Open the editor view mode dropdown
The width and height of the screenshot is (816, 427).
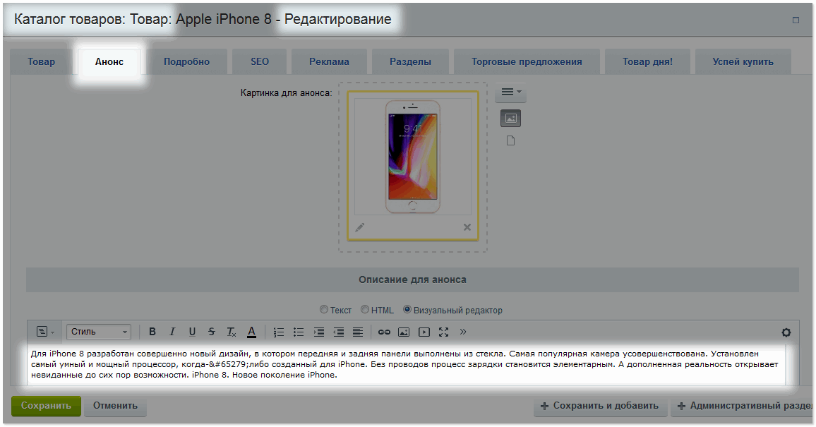[45, 332]
